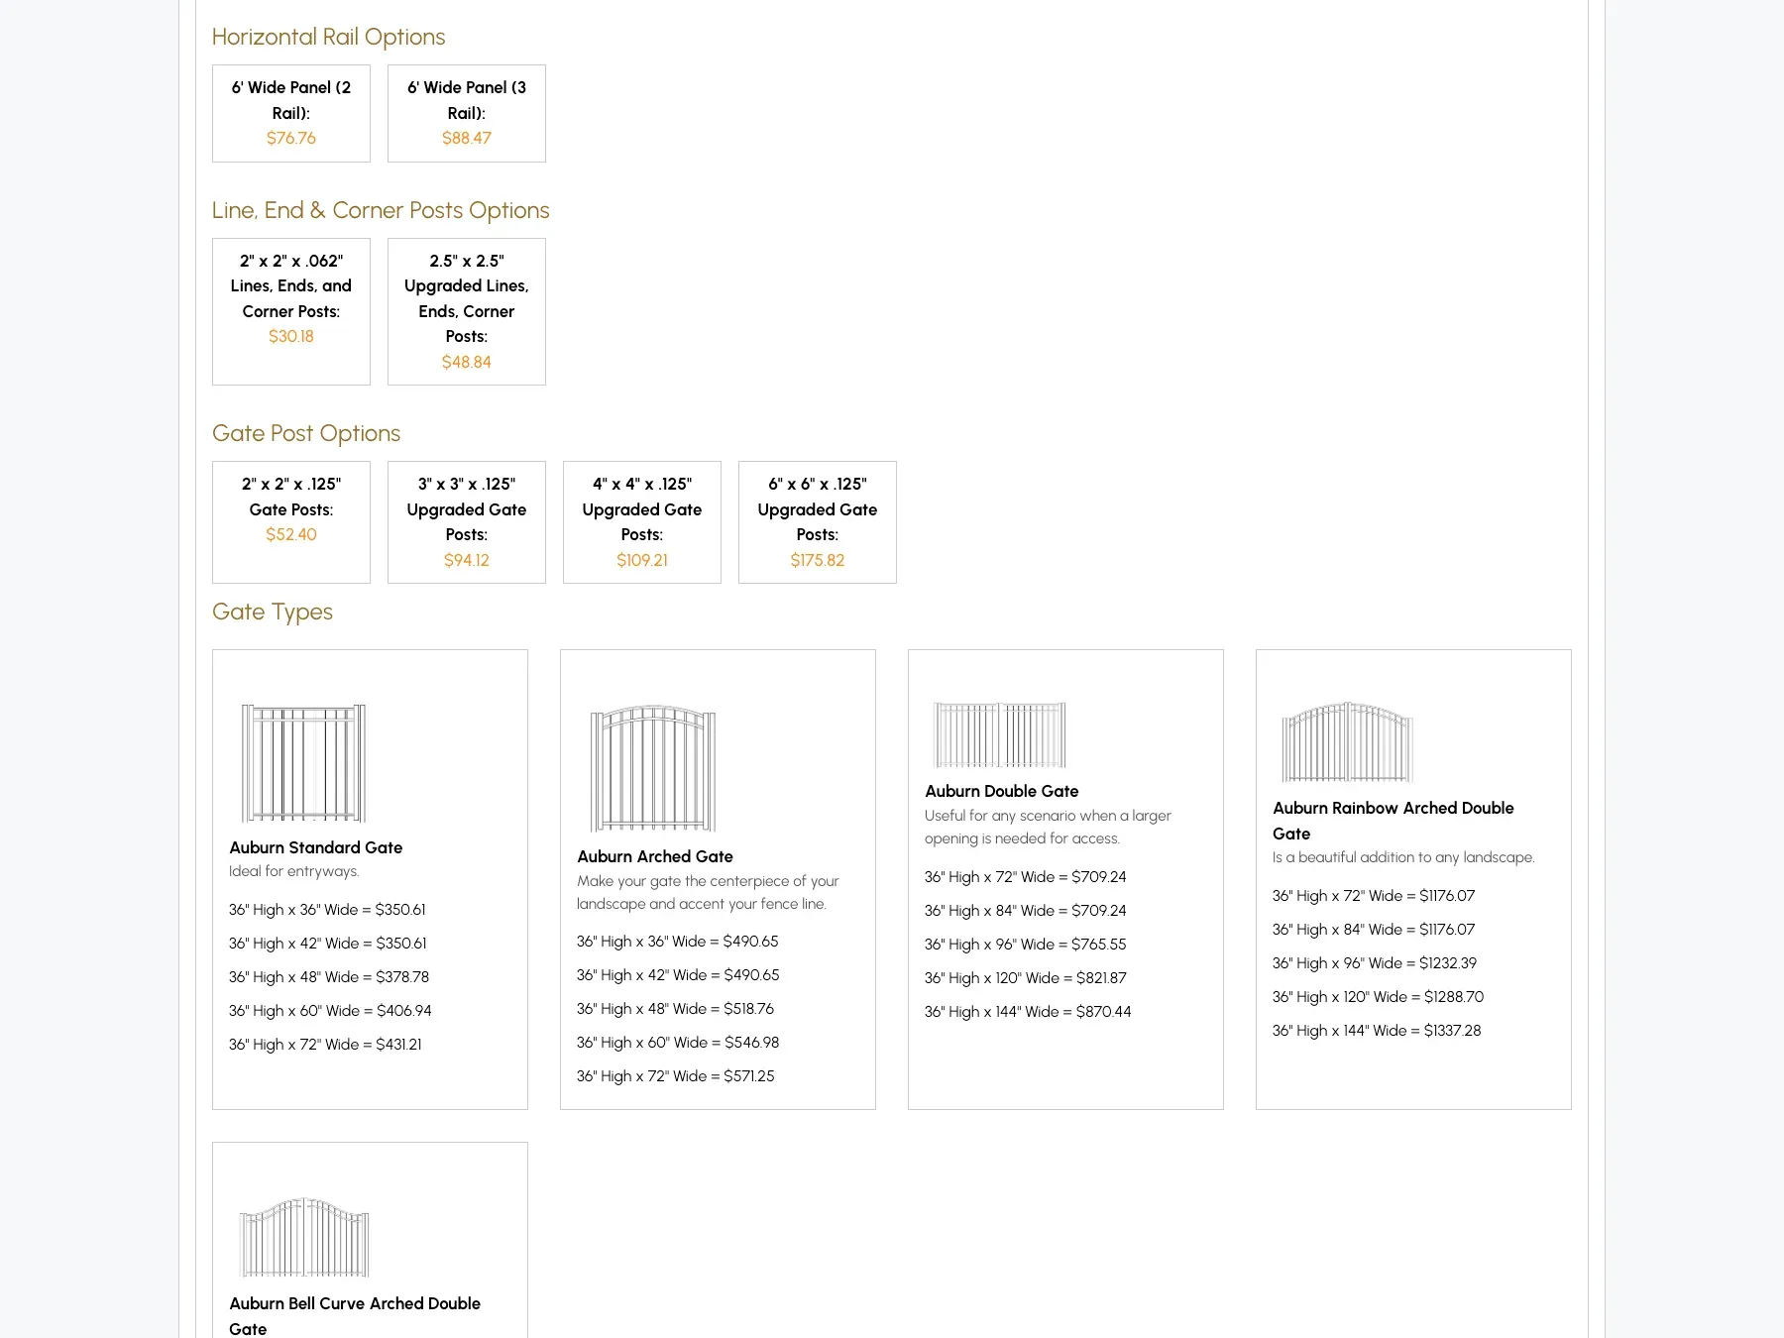Choose 2.5" x 2.5" Upgraded Lines, Ends, Corner Posts

click(466, 311)
